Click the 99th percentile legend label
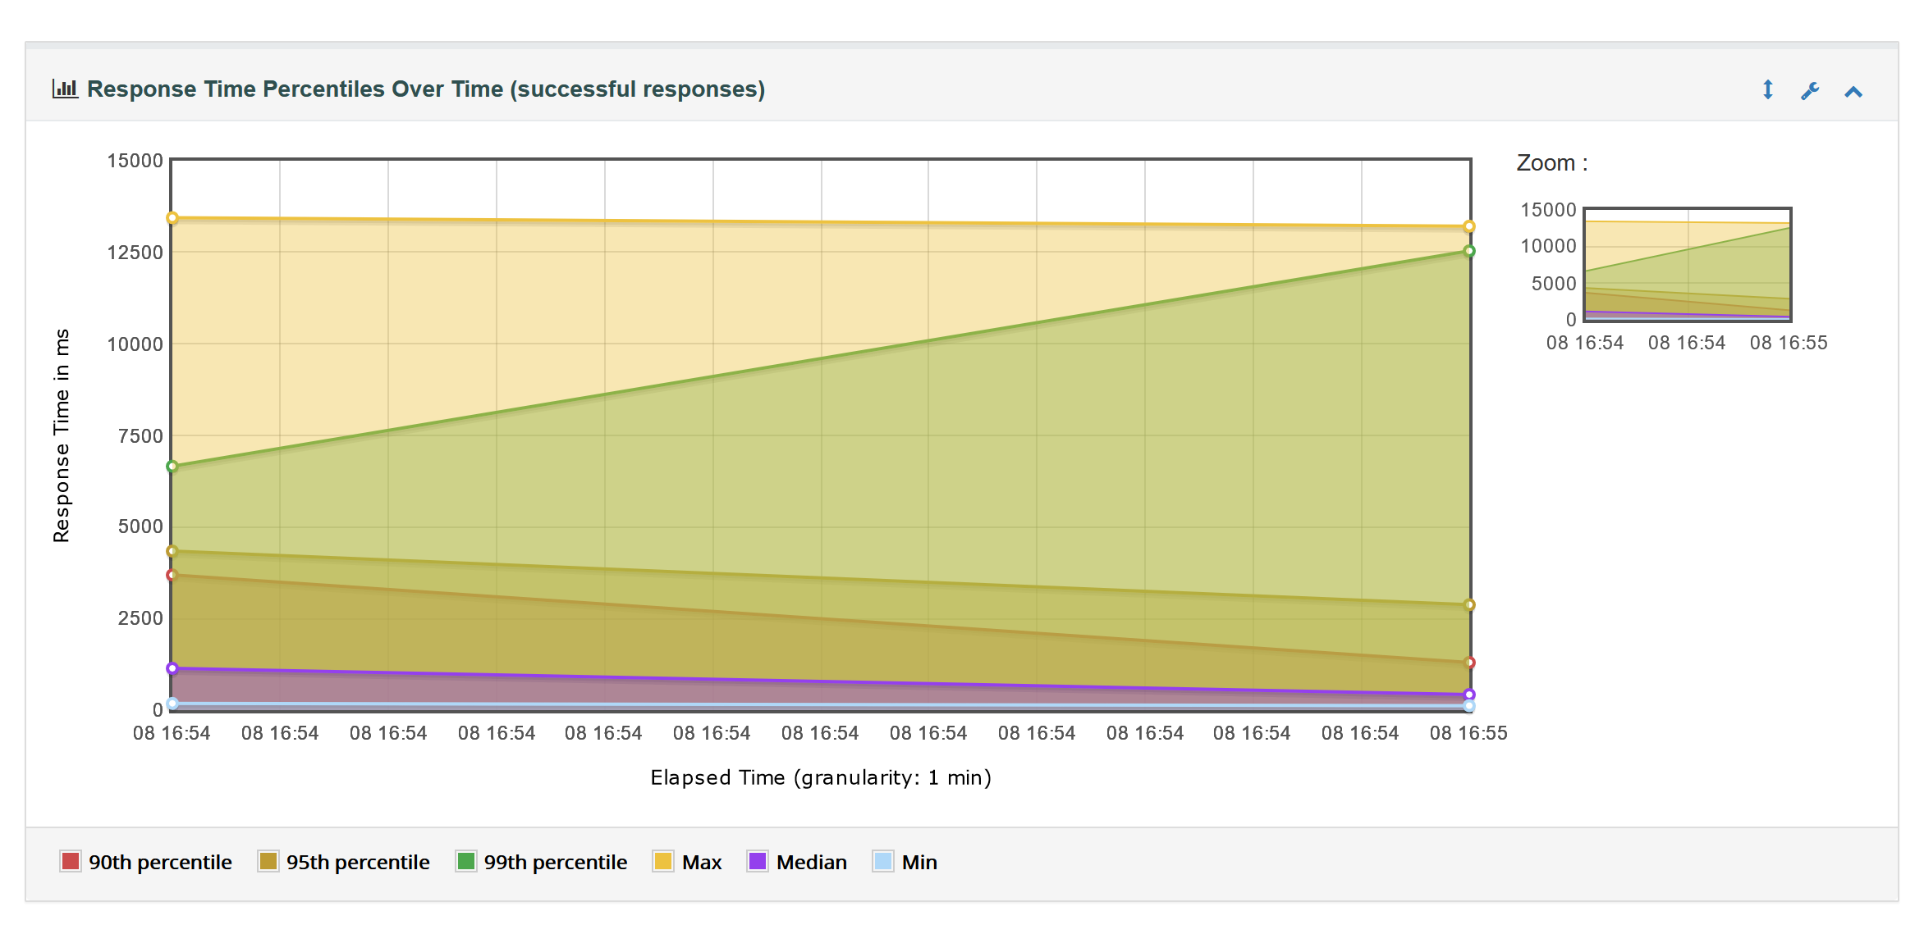Screen dimensions: 1924x934 tap(555, 862)
